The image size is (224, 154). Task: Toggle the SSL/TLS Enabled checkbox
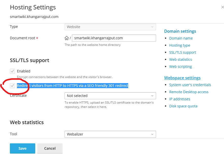pyautogui.click(x=12, y=71)
